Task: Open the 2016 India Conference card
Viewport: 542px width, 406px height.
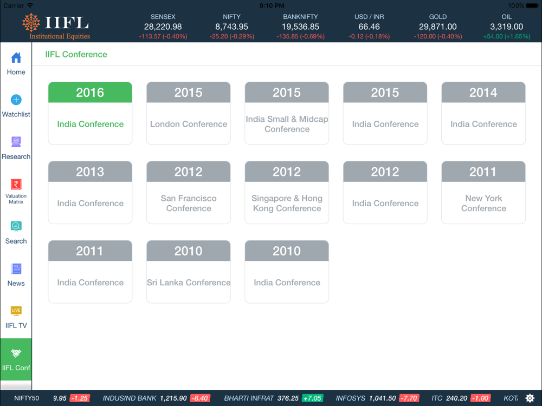Action: click(x=90, y=113)
